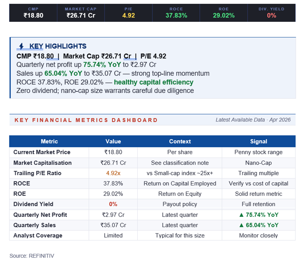Click the Key Financial Metrics Dashboard heading
Viewport: 304px width, 260px height.
[x=86, y=120]
